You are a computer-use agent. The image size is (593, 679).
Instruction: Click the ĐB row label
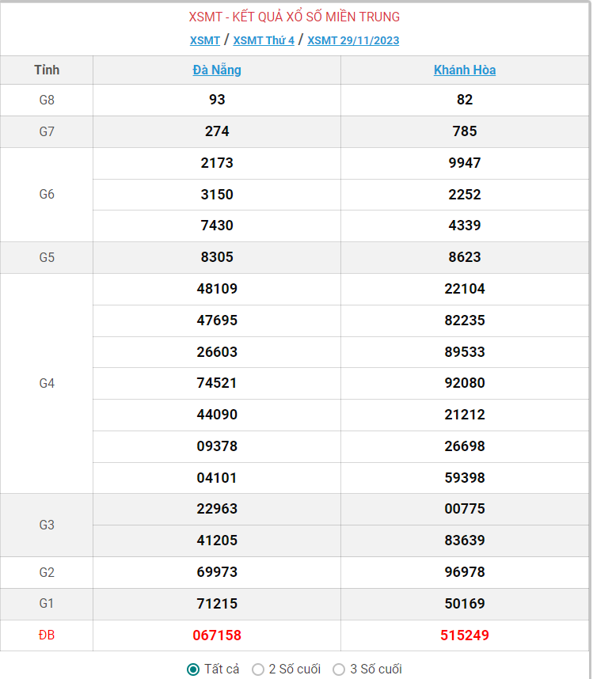(x=47, y=635)
